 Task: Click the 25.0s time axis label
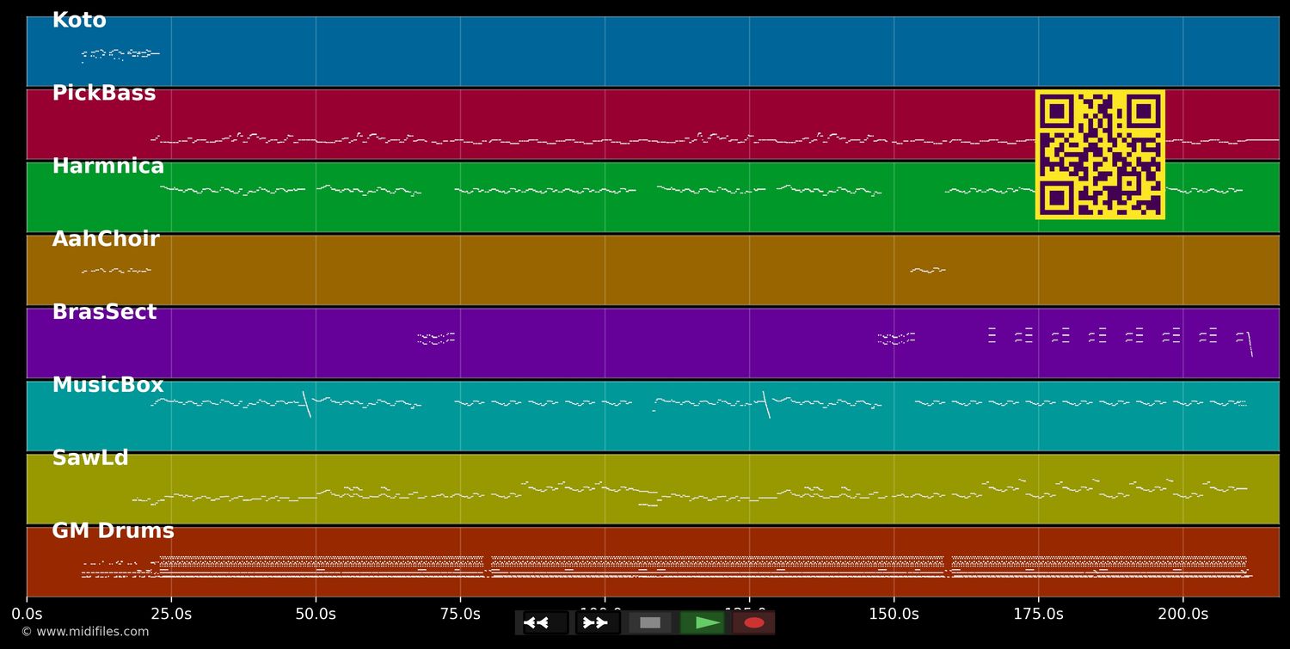pos(171,615)
